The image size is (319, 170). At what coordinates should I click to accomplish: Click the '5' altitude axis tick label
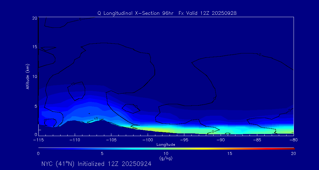(x=35, y=106)
